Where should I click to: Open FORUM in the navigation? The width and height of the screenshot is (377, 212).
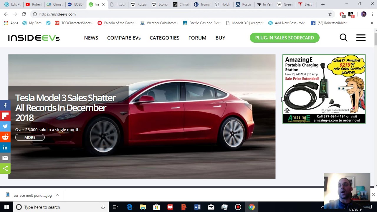click(197, 38)
